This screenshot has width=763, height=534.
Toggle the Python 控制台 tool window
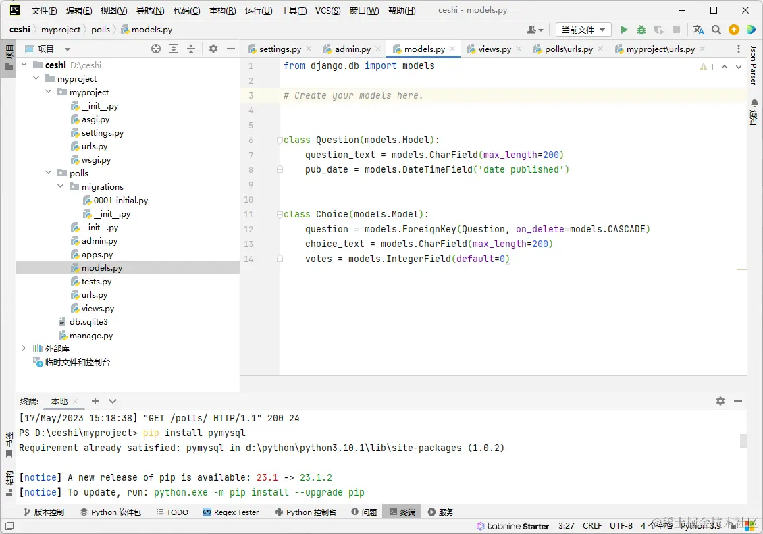[x=306, y=512]
